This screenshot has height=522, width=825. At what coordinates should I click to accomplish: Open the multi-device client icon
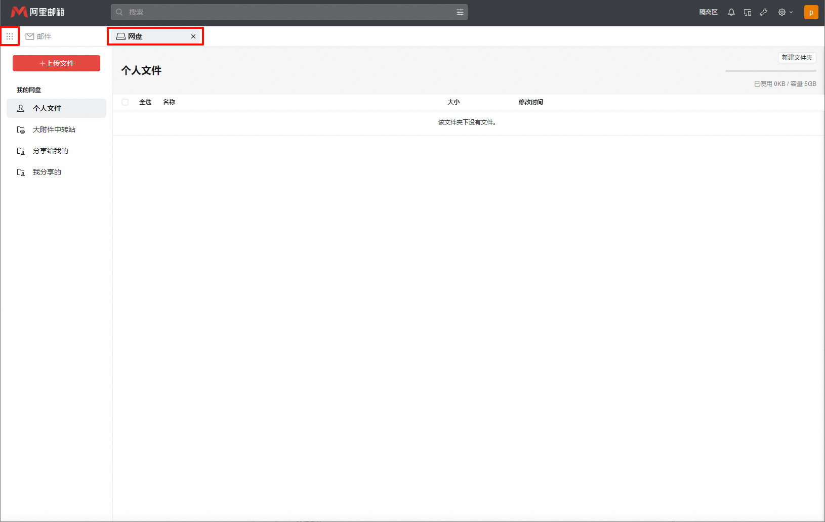pyautogui.click(x=748, y=12)
